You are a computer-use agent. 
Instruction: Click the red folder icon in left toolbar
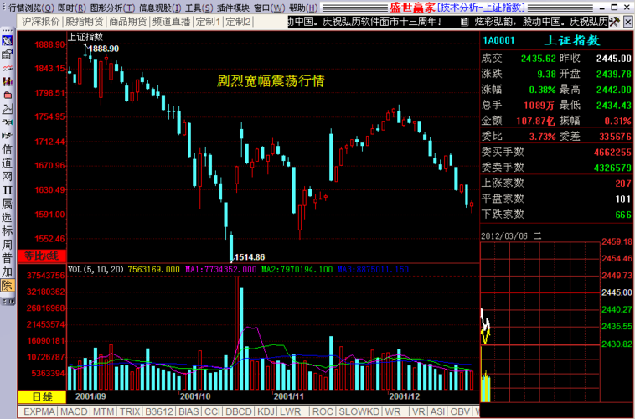tap(8, 95)
